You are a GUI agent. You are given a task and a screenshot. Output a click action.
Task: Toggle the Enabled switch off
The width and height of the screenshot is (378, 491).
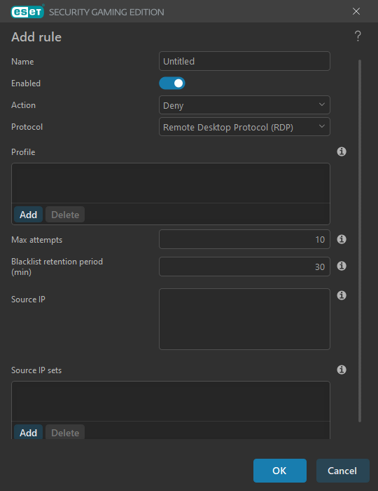tap(171, 83)
